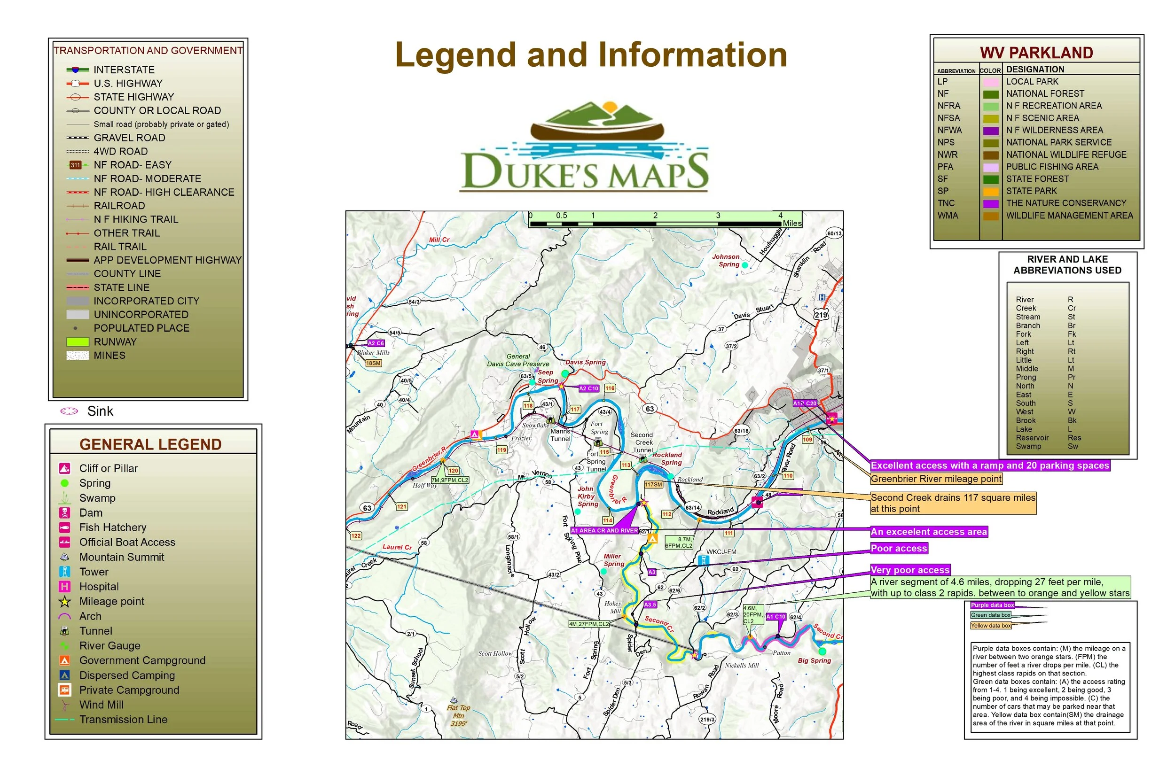Open the GENERAL LEGEND section
This screenshot has height=760, width=1175.
(x=151, y=444)
